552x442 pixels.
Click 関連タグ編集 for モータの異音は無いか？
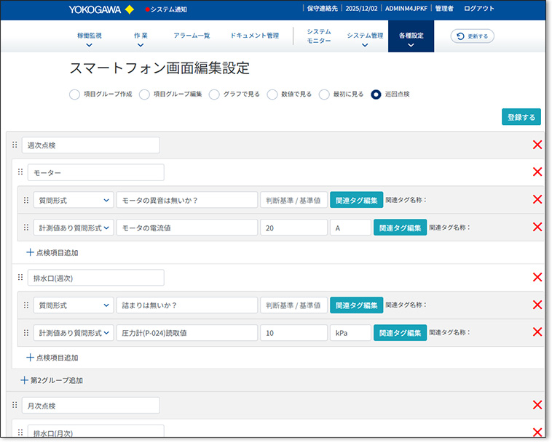(356, 200)
